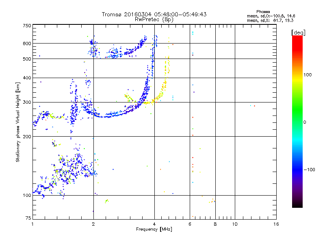Click the y-axis '75' tick label
Image resolution: width=325 pixels, height=244 pixels.
click(x=28, y=218)
